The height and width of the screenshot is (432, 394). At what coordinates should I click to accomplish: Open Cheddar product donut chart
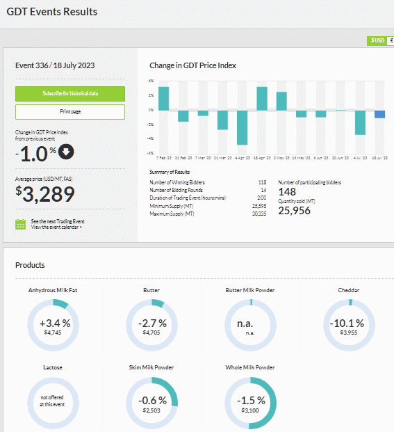pyautogui.click(x=349, y=325)
